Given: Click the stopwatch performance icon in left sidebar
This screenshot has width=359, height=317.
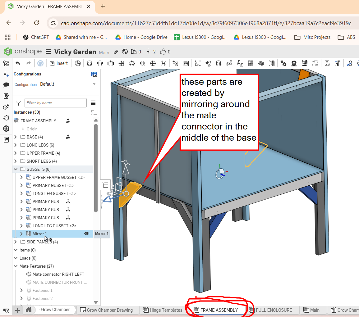Looking at the screenshot, I should 6,117.
